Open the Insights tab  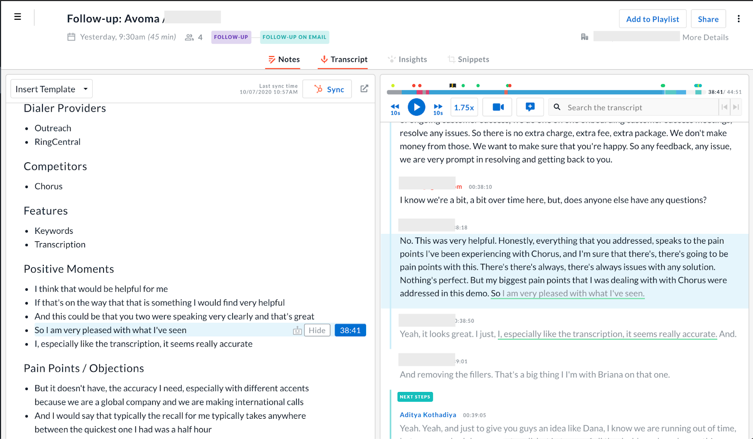(407, 59)
